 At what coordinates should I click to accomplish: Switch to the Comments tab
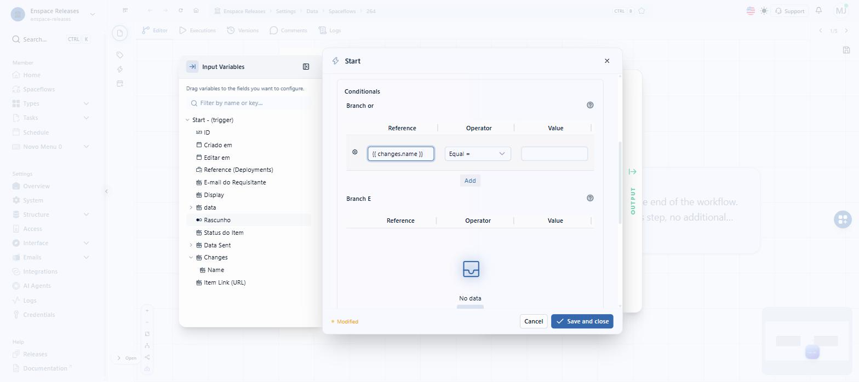288,30
